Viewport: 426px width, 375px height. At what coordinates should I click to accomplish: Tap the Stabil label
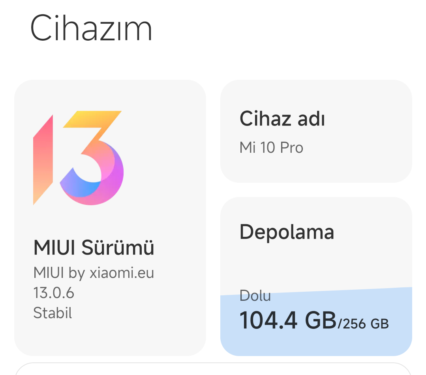point(53,313)
